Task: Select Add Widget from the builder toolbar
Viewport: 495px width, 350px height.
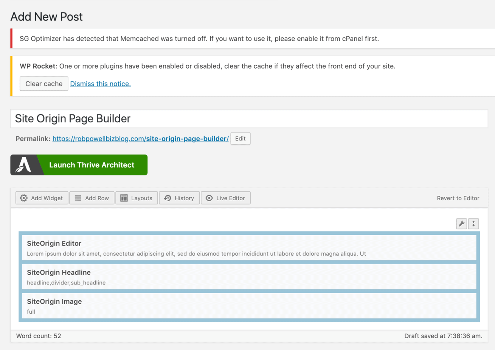Action: click(42, 198)
